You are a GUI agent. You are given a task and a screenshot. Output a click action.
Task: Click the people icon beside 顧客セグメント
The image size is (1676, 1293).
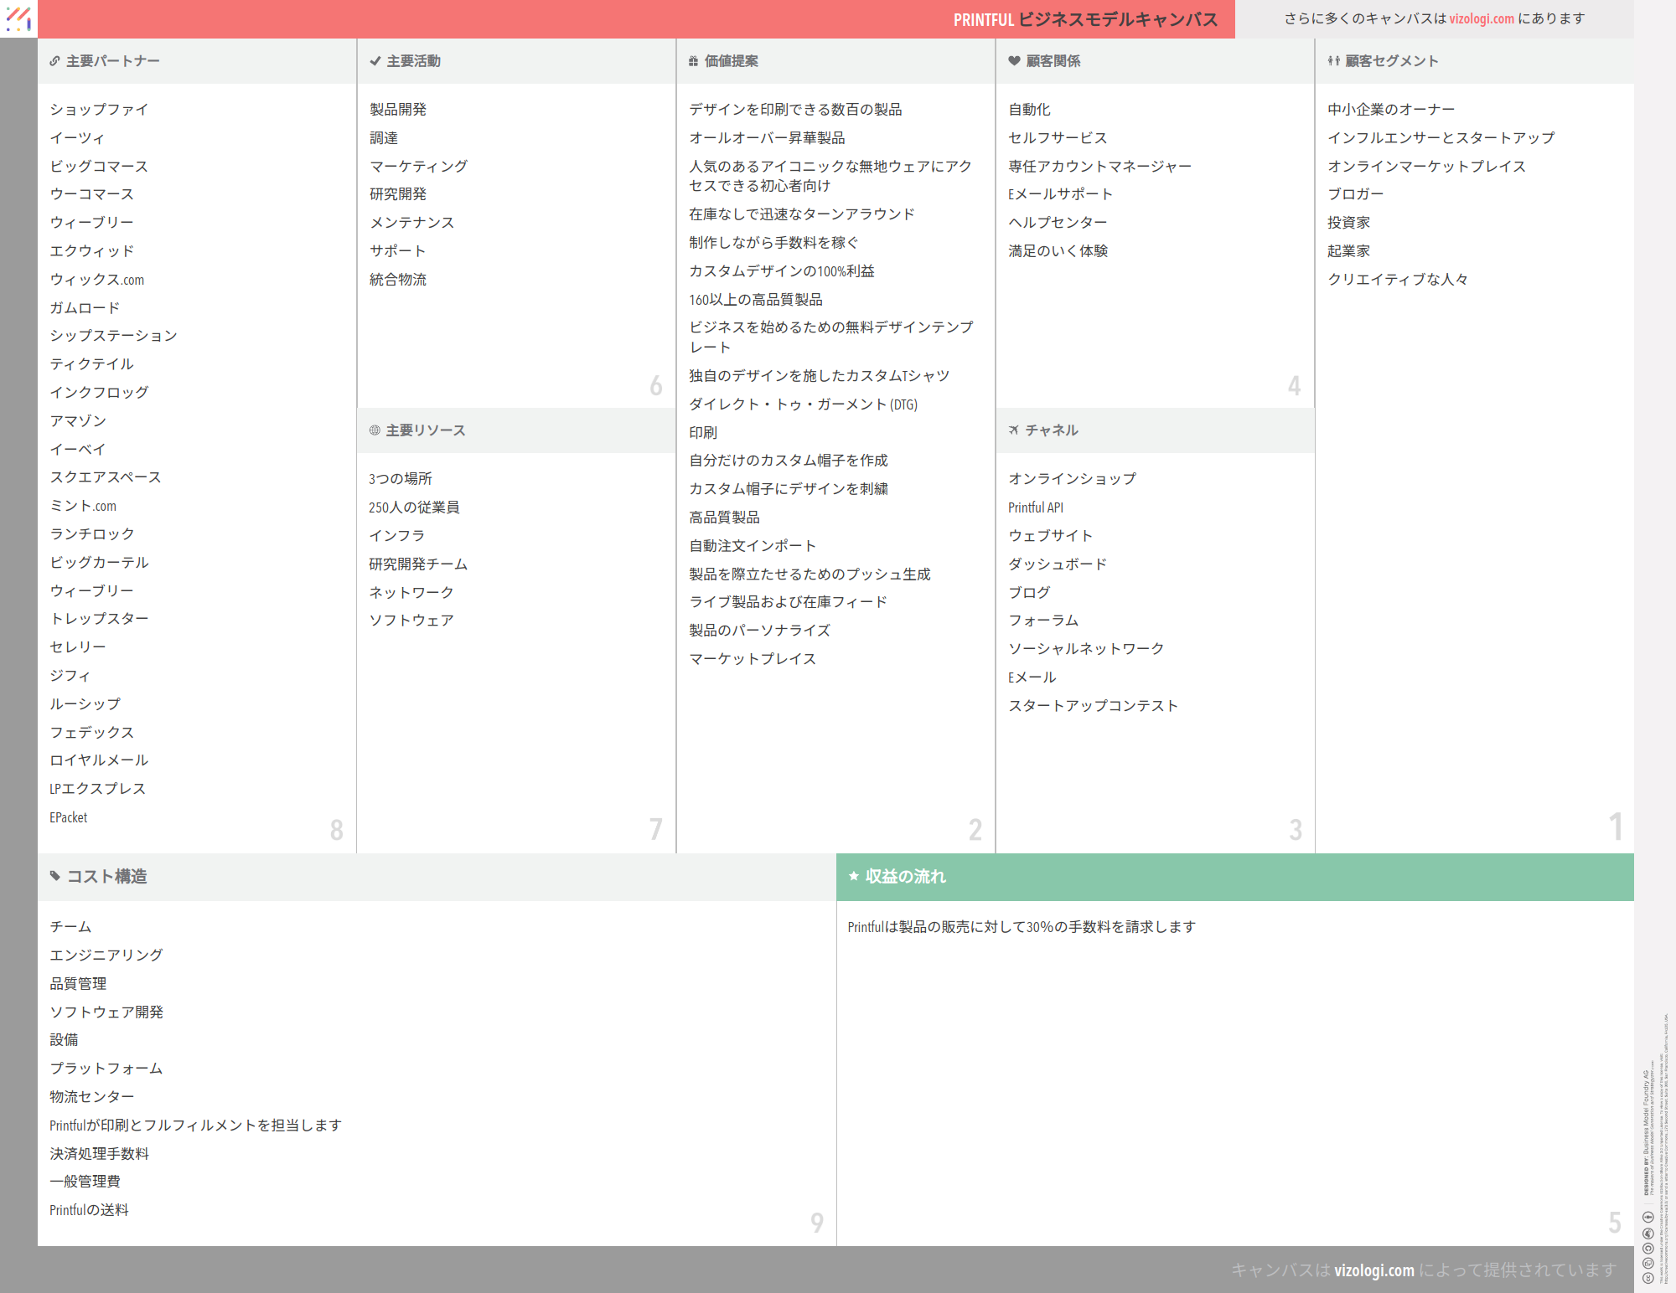click(1333, 61)
